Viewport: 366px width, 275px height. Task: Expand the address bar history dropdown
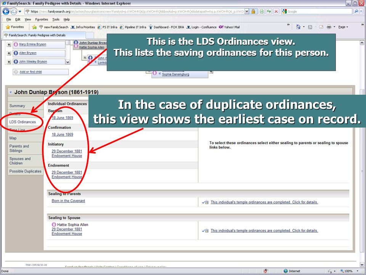247,11
